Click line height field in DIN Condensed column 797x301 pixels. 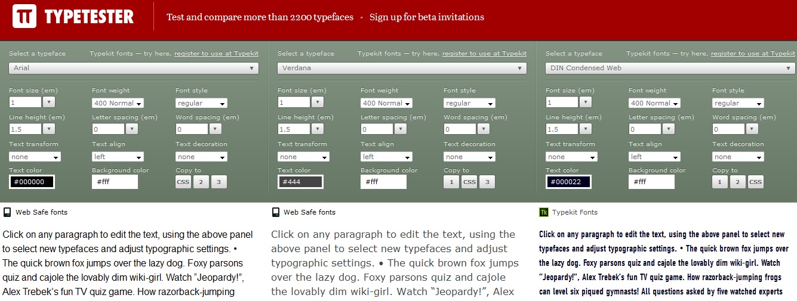pyautogui.click(x=562, y=129)
